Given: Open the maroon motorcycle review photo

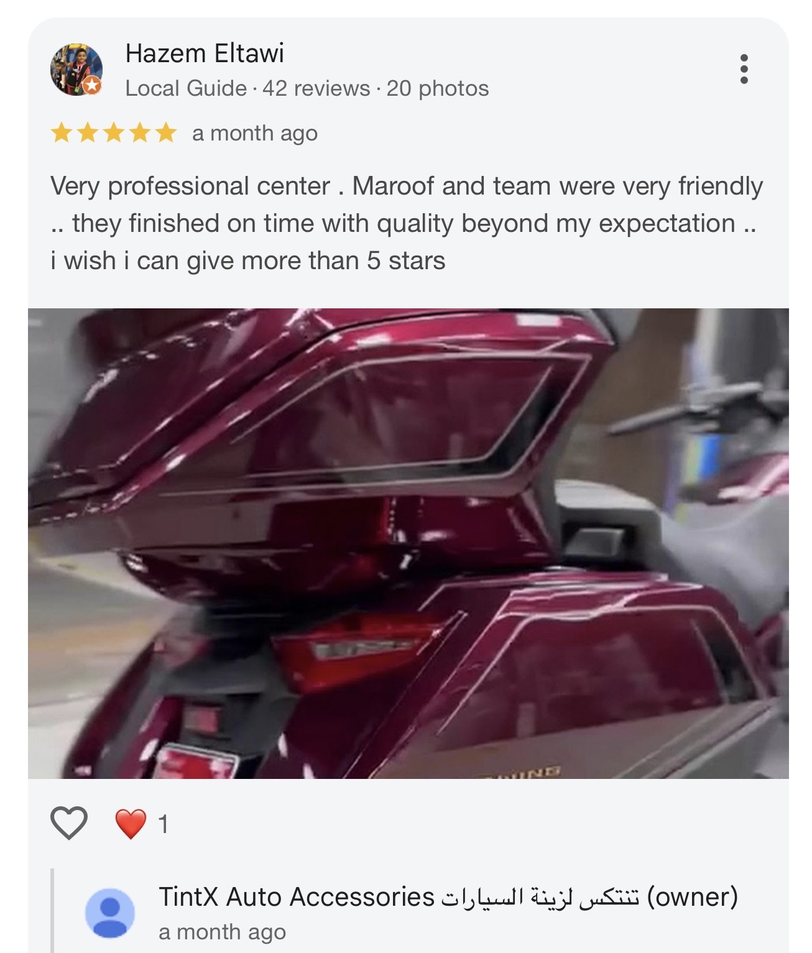Looking at the screenshot, I should (x=408, y=543).
